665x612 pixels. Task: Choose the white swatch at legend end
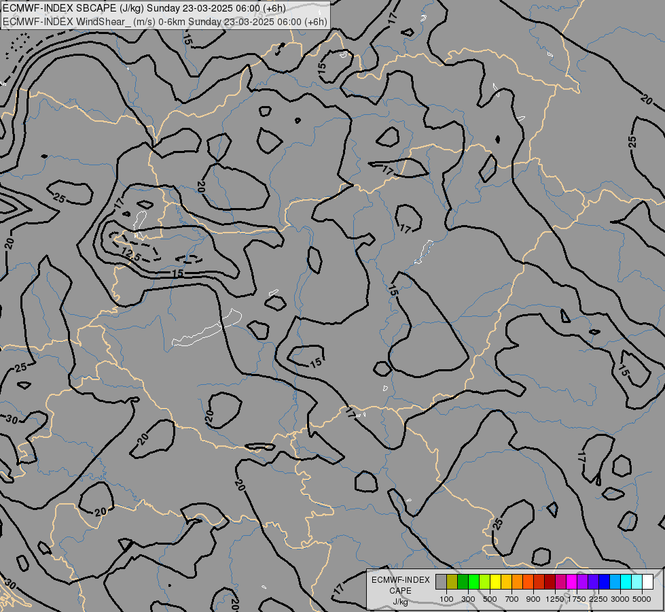(x=647, y=581)
